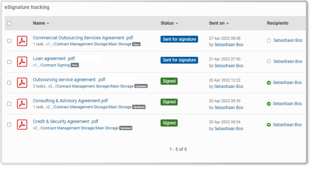317x178 pixels.
Task: Click the green Signed badge for Credit & Security Agreement
Action: click(169, 123)
